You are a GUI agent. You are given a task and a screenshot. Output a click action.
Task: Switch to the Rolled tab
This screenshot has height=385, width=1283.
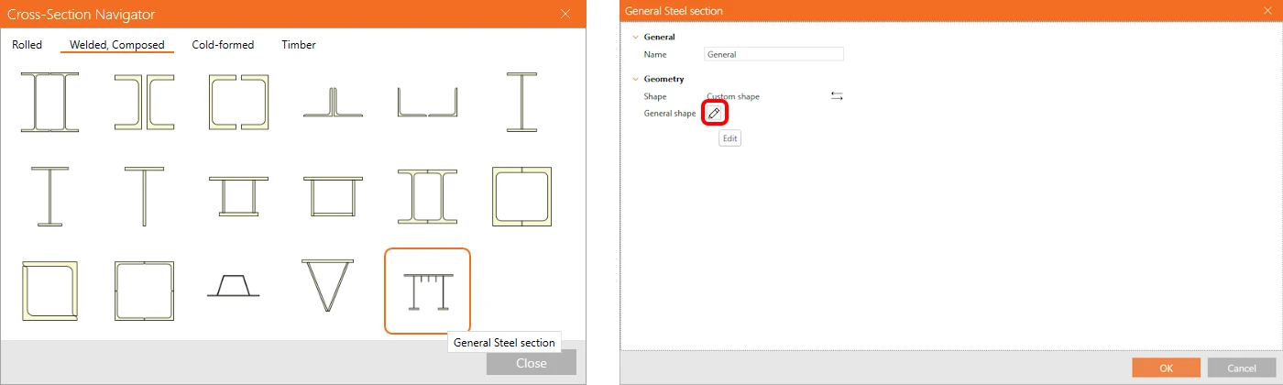click(27, 45)
